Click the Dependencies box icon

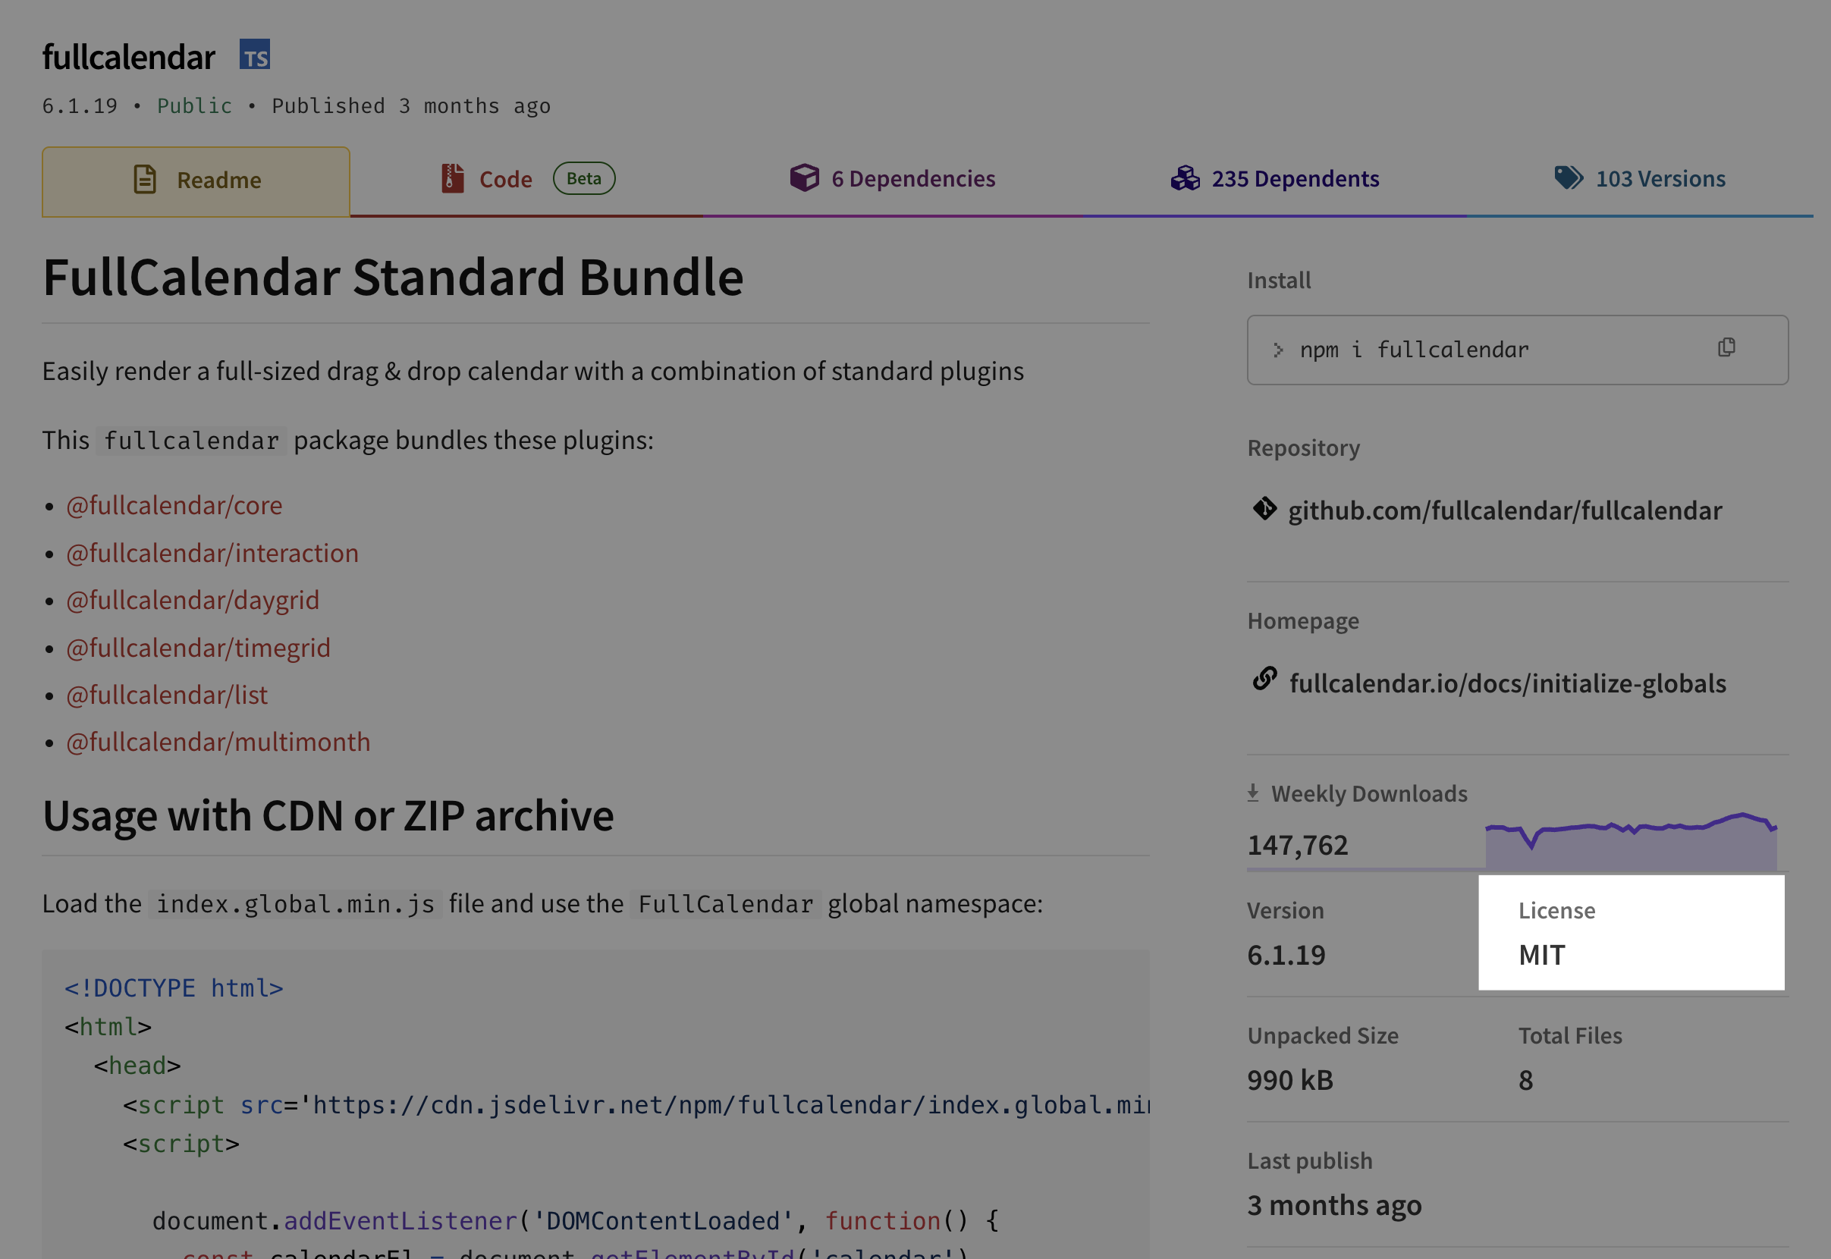point(804,178)
